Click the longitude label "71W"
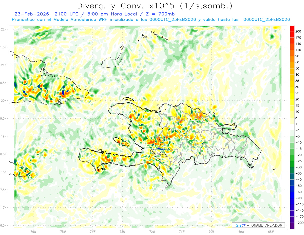This screenshot has width=304, height=235. click(x=182, y=231)
